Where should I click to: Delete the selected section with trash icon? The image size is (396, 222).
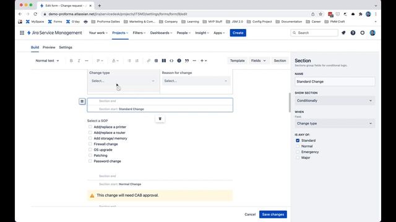click(x=160, y=119)
